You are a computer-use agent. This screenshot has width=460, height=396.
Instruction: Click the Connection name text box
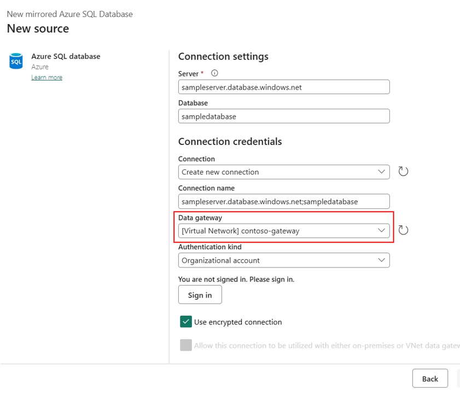283,201
